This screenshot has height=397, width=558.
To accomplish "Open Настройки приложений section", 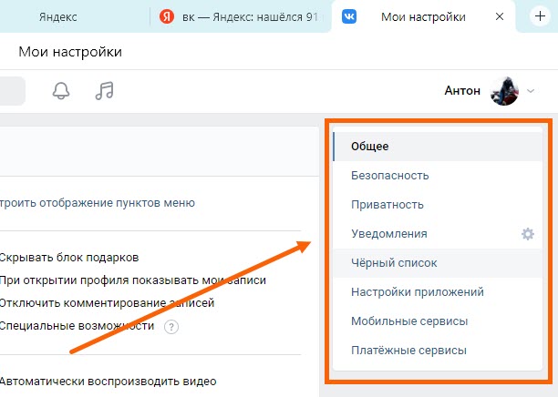I will coord(417,292).
